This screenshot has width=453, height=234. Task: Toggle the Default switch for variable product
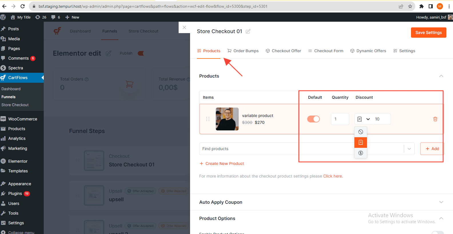(313, 119)
